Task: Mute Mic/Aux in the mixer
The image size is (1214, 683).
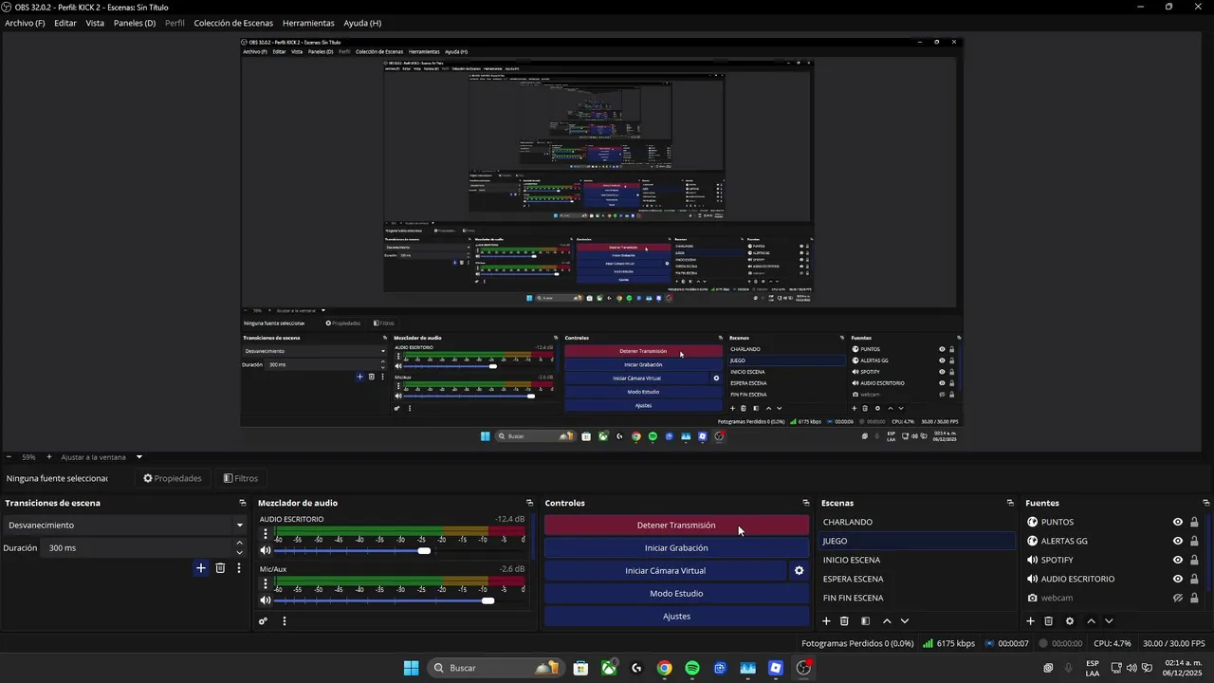Action: click(x=266, y=600)
